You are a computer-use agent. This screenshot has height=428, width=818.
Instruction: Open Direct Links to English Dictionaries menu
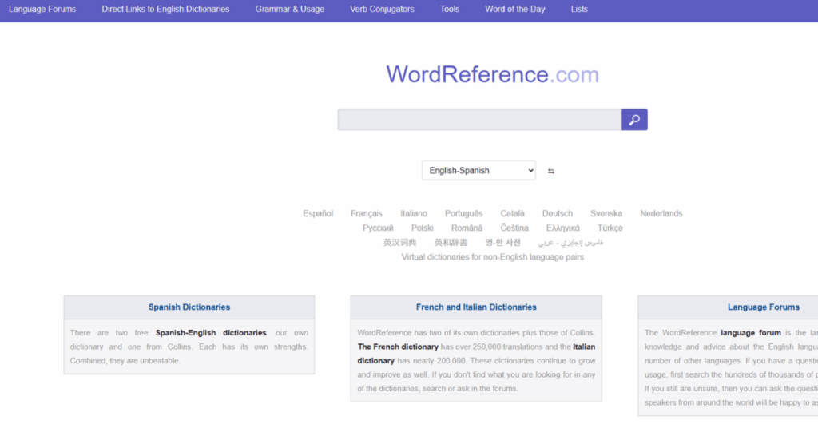(165, 10)
